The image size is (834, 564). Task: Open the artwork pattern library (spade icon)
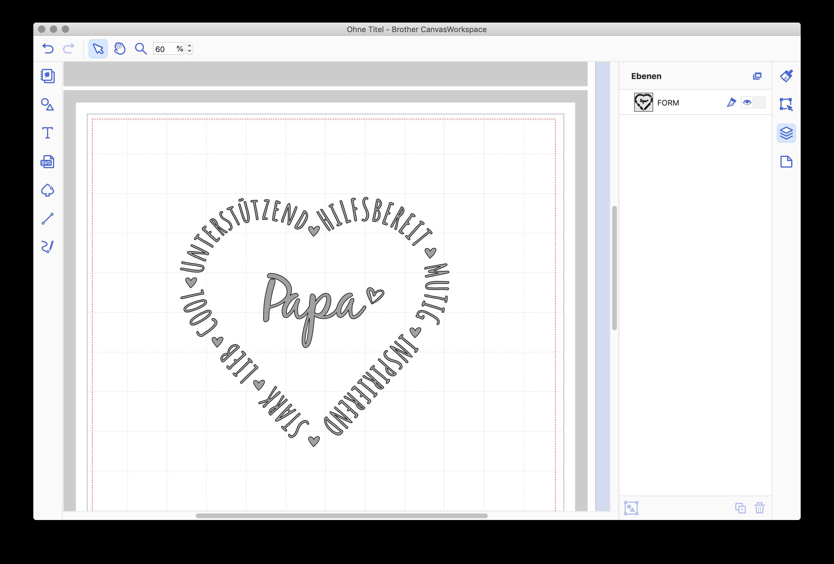[x=48, y=190]
